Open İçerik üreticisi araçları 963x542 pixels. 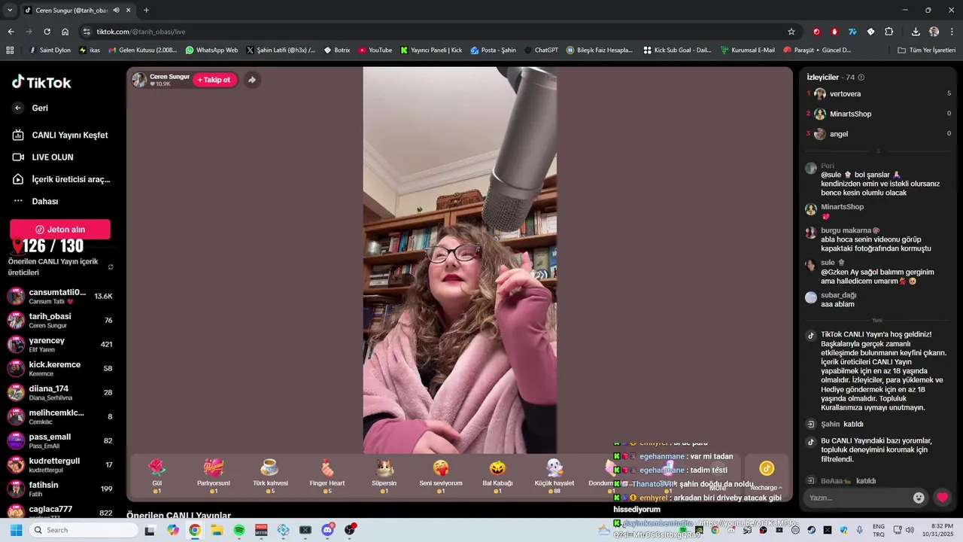click(62, 179)
